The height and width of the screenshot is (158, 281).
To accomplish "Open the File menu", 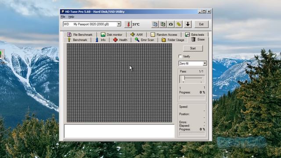I will (63, 17).
